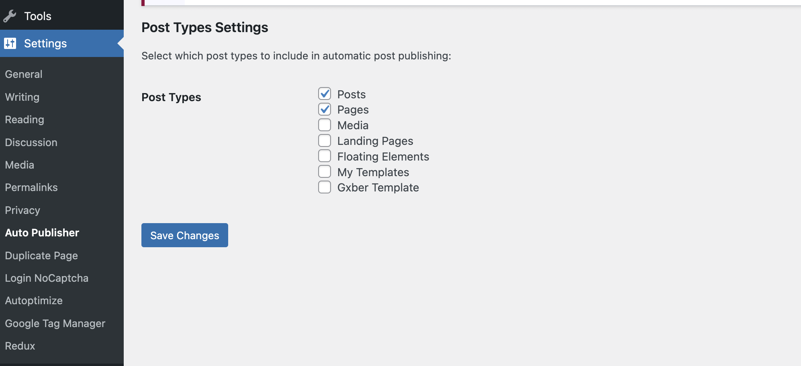Screen dimensions: 801x366
Task: Uncheck the Pages checkbox
Action: (x=325, y=109)
